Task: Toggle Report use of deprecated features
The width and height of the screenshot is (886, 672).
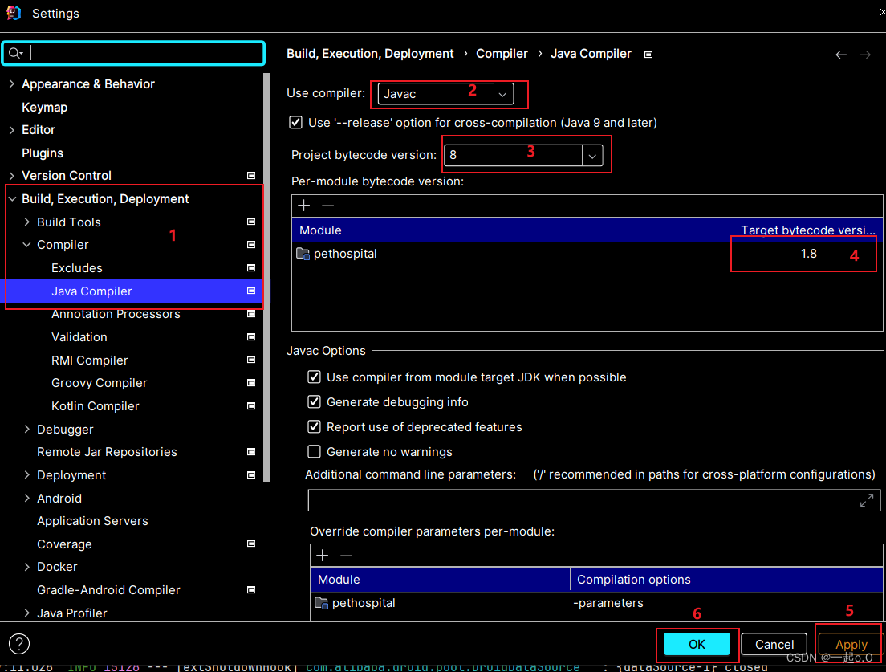Action: pos(314,426)
